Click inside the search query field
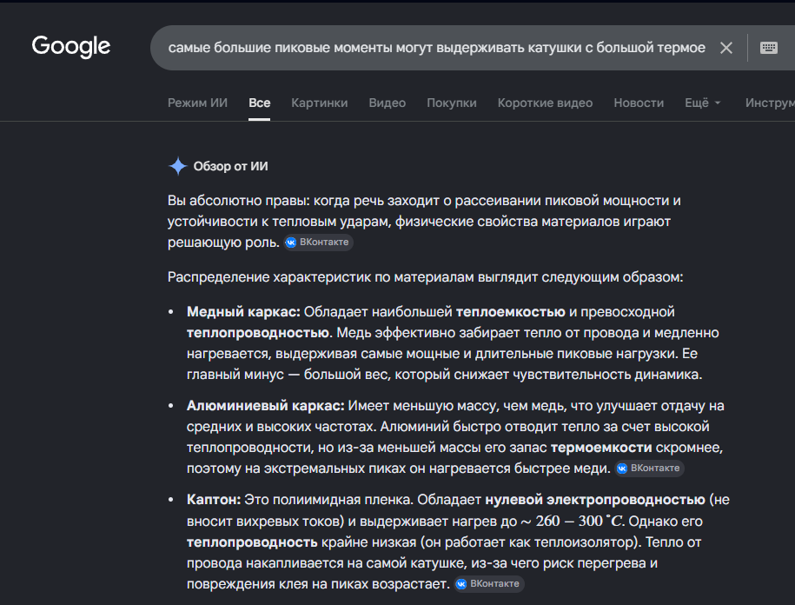 click(x=436, y=48)
